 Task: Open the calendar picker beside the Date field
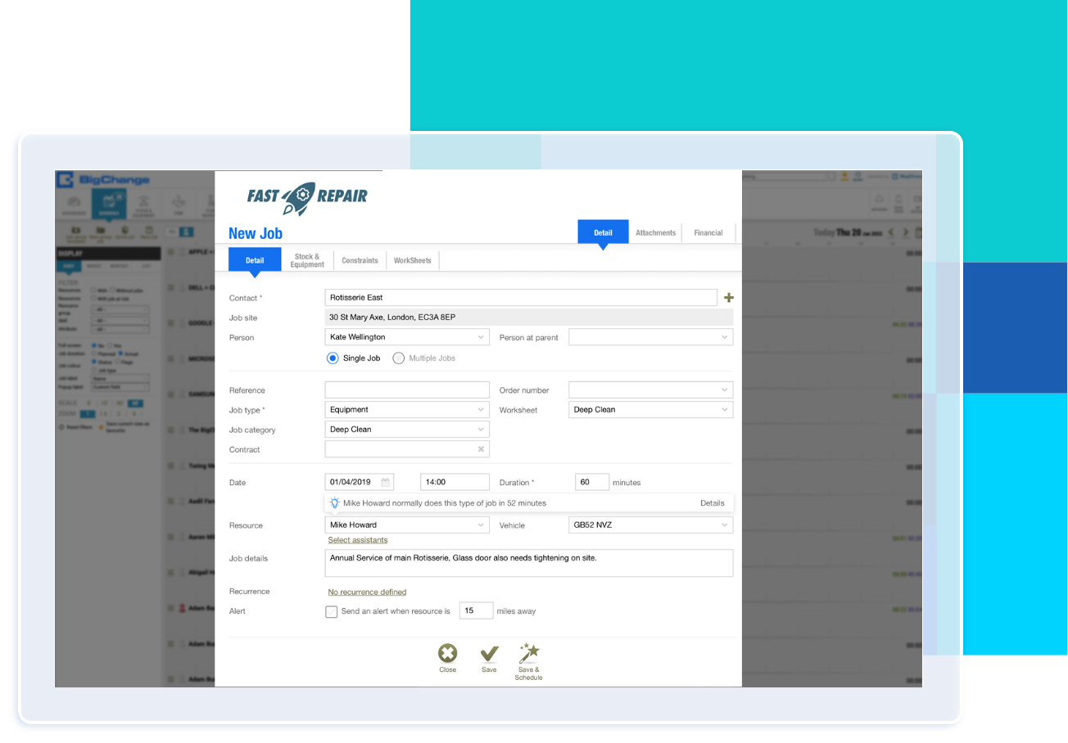point(384,482)
